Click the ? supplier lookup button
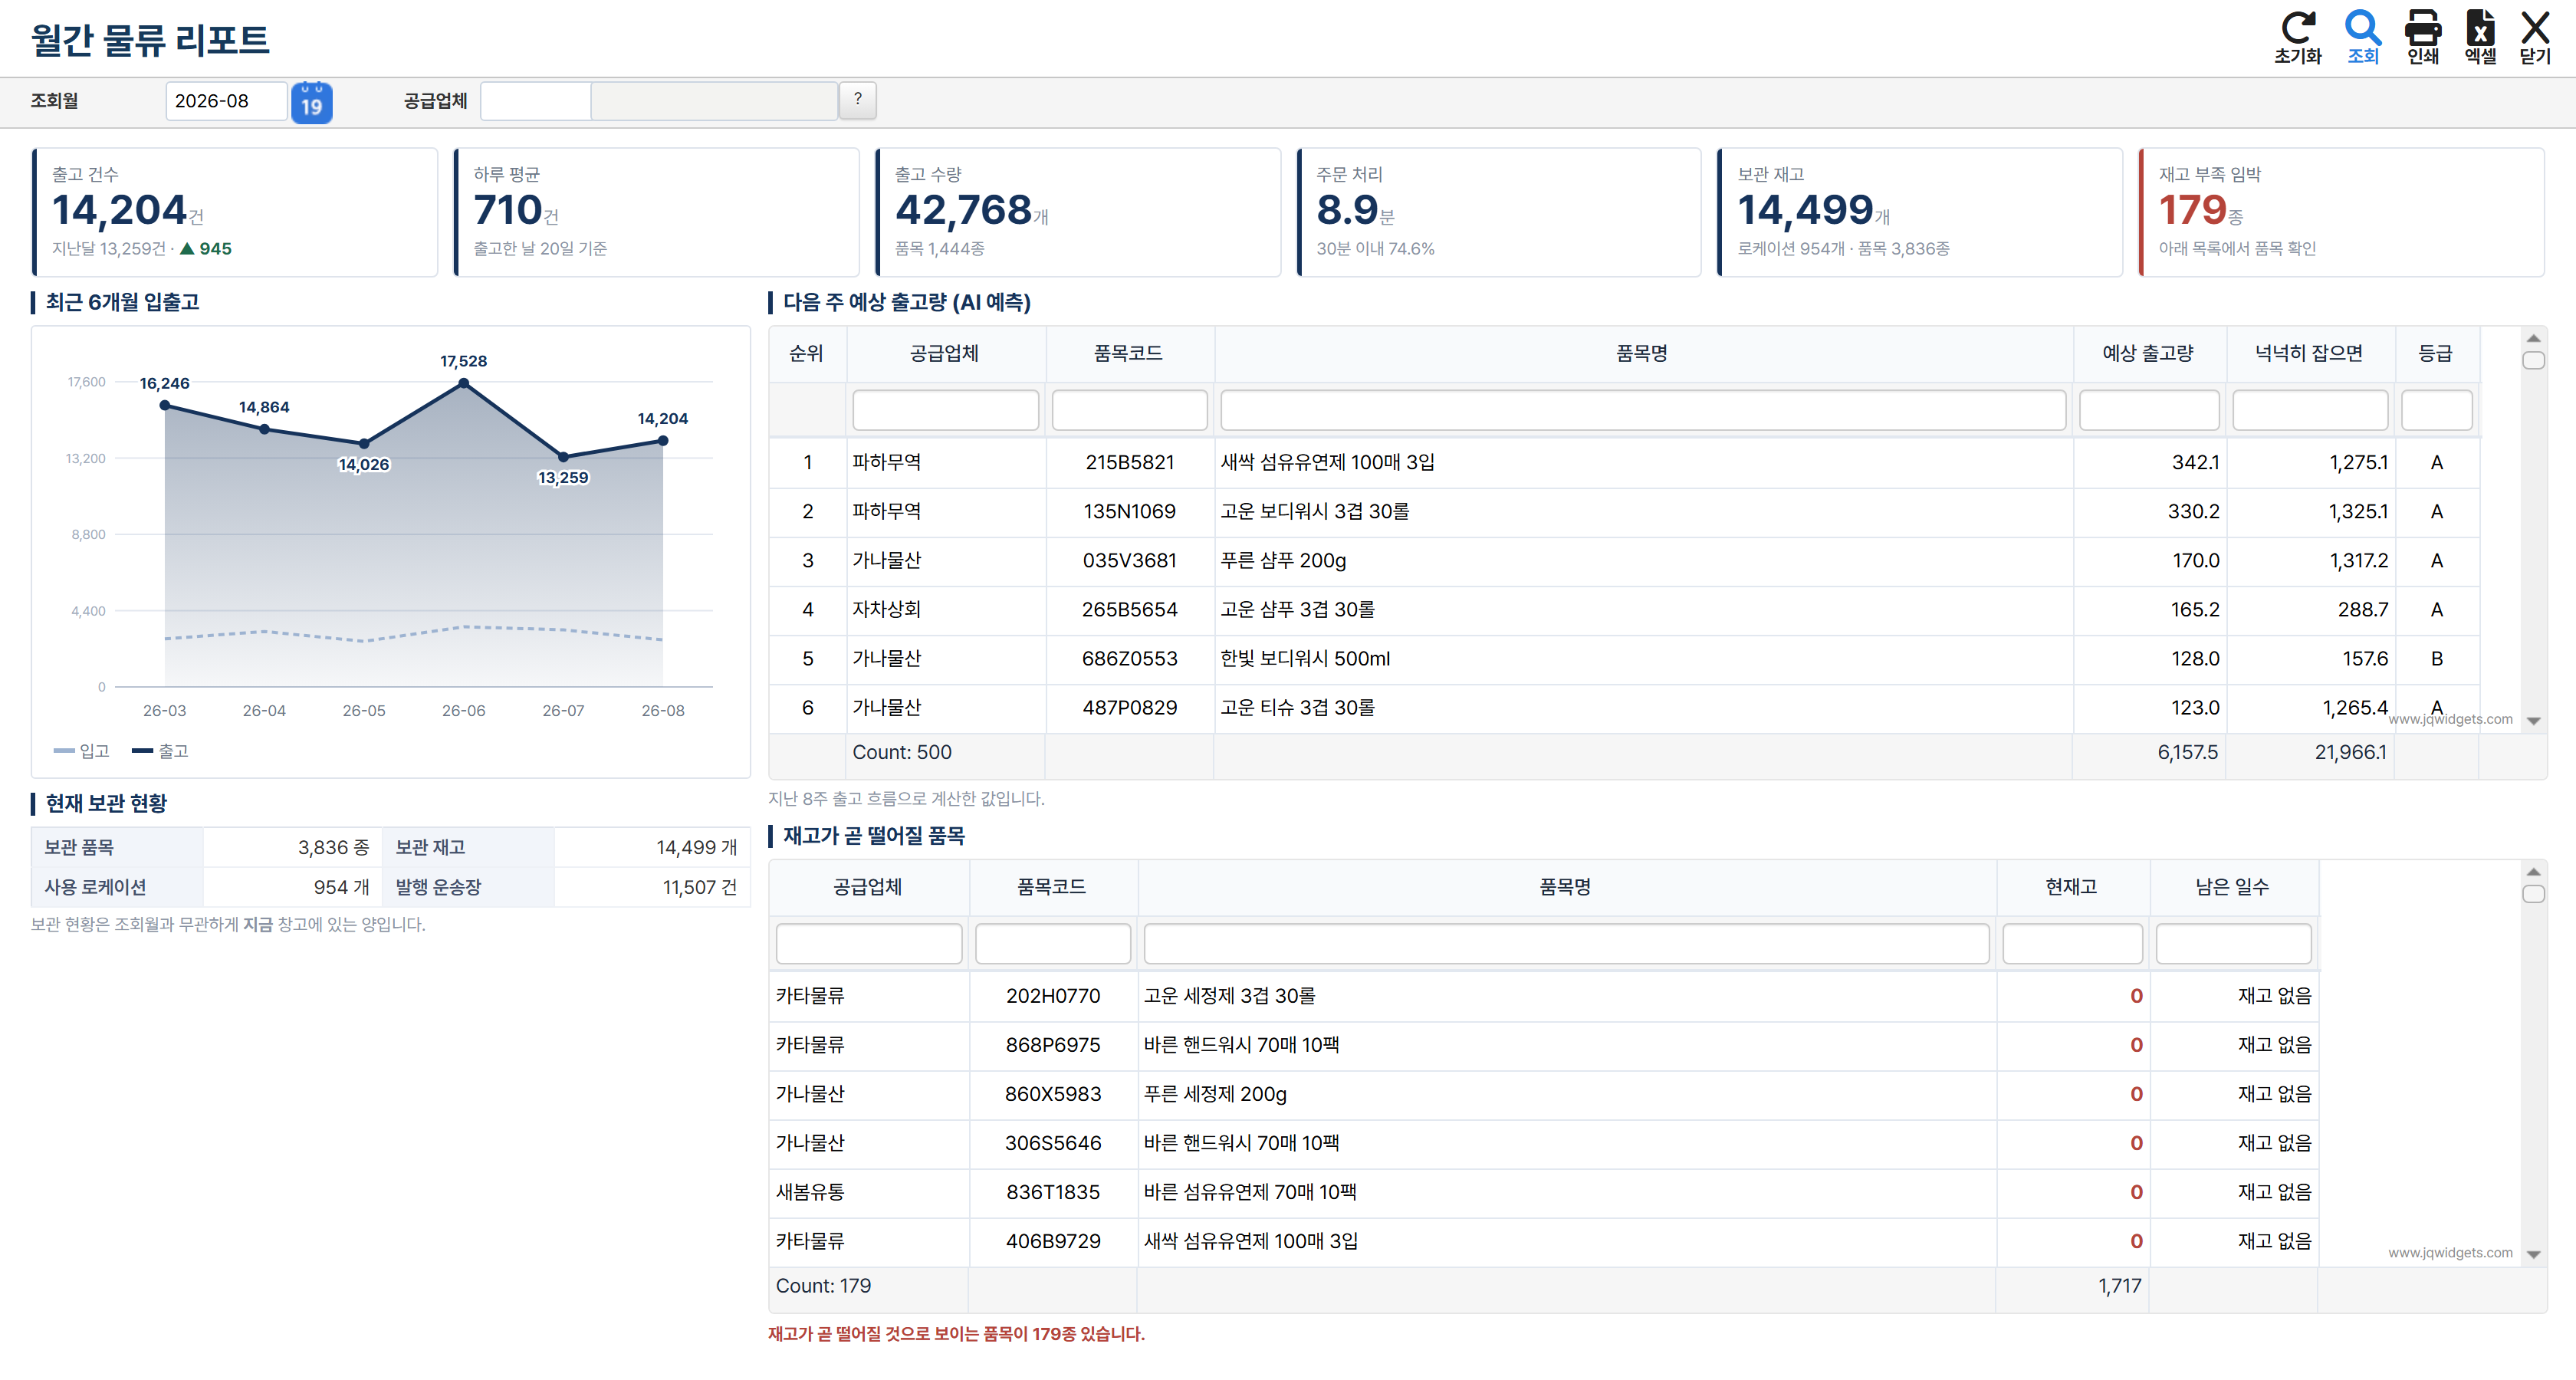Viewport: 2576px width, 1380px height. 857,100
